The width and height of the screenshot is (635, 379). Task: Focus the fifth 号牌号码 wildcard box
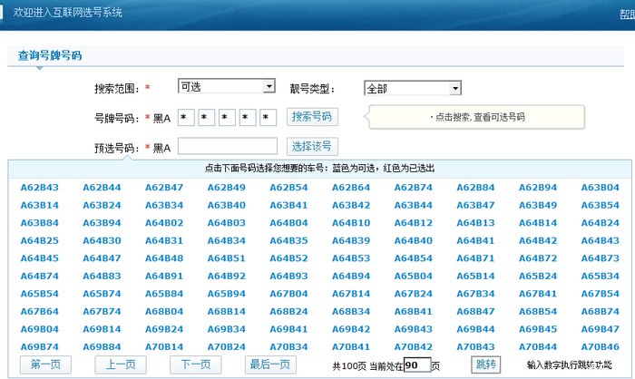(268, 118)
